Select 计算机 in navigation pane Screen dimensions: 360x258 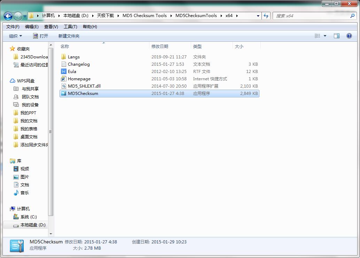[x=20, y=209]
